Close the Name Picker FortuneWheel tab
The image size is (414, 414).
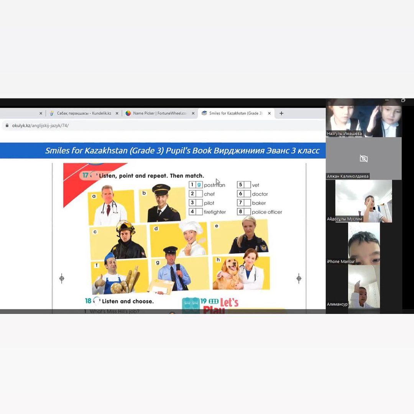(193, 113)
